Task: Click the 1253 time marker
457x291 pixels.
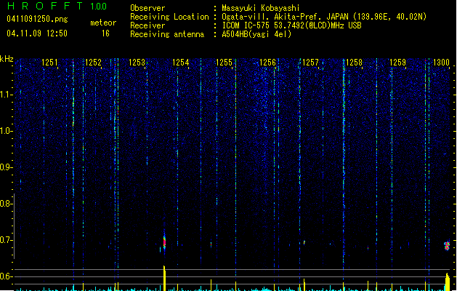Action: [137, 63]
